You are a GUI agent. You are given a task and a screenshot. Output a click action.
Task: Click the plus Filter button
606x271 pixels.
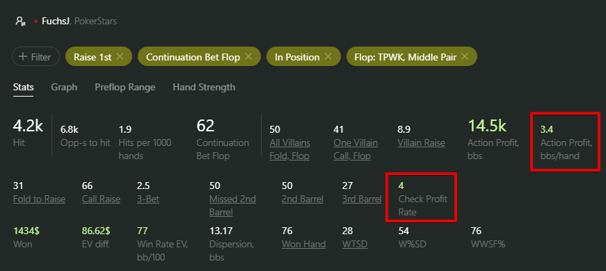tap(35, 57)
